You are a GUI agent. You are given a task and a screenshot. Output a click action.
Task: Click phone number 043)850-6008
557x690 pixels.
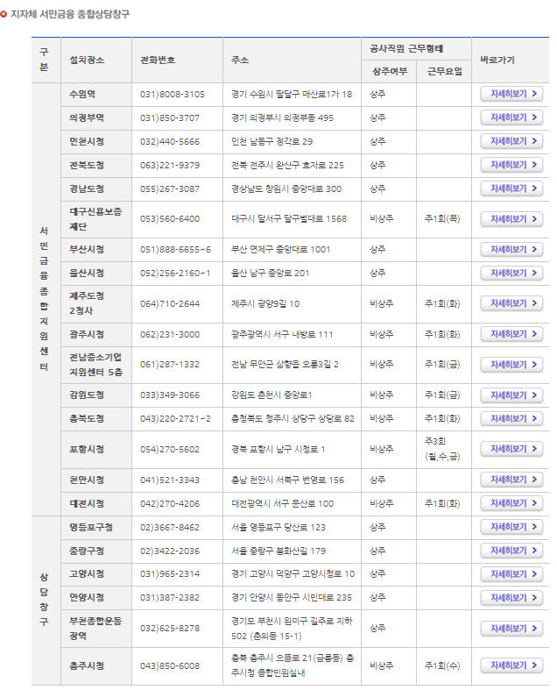[170, 666]
